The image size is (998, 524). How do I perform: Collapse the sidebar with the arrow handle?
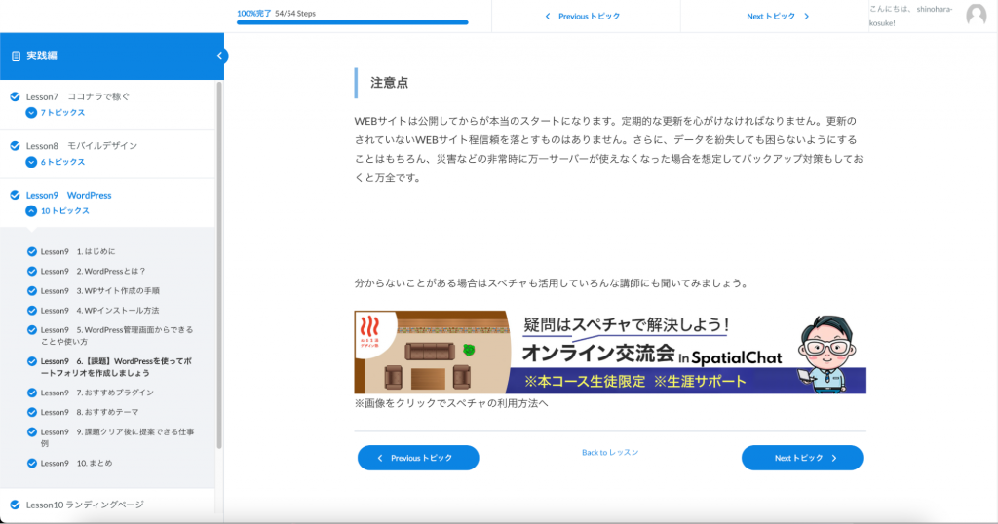pos(220,56)
